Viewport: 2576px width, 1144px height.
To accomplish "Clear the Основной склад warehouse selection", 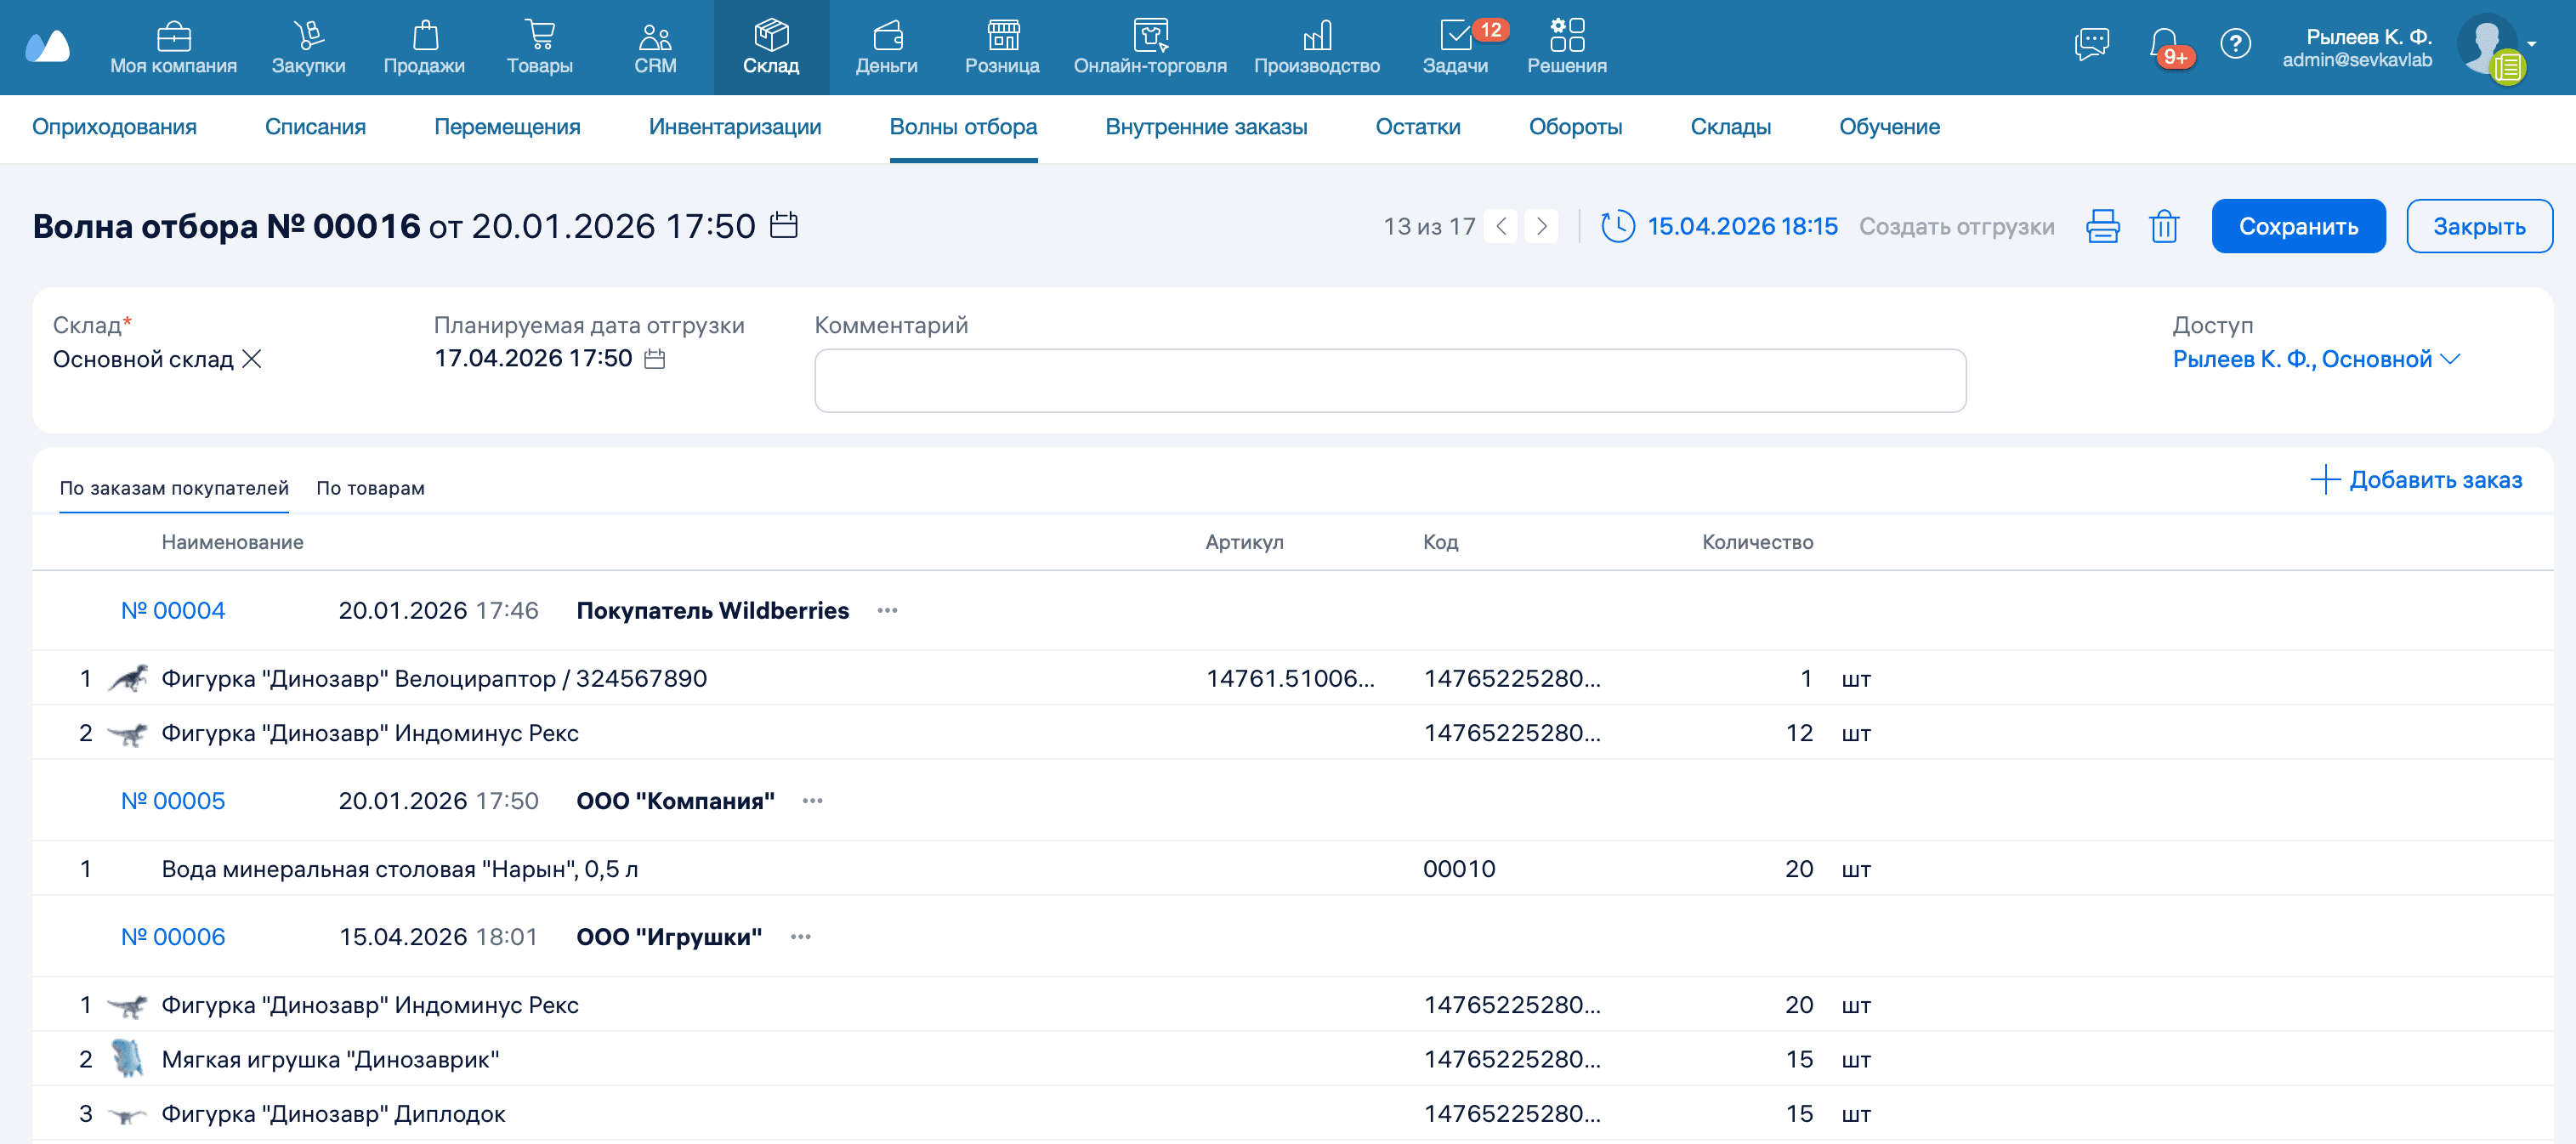I will (x=252, y=359).
